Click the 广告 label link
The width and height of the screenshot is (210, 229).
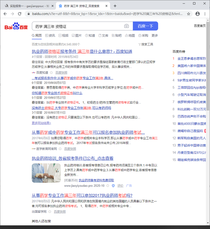129,186
